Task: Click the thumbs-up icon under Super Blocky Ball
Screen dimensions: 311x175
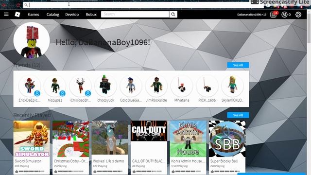Action: 212,171
